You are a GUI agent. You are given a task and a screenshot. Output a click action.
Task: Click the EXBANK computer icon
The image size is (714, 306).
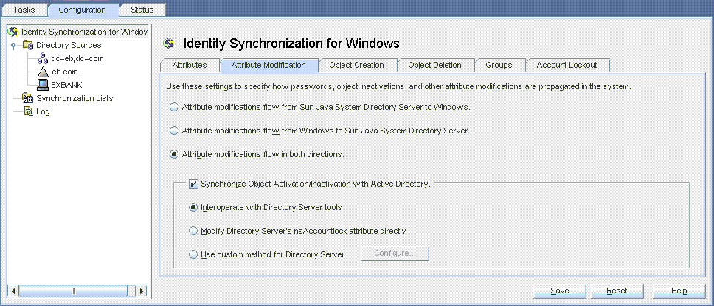pos(44,85)
